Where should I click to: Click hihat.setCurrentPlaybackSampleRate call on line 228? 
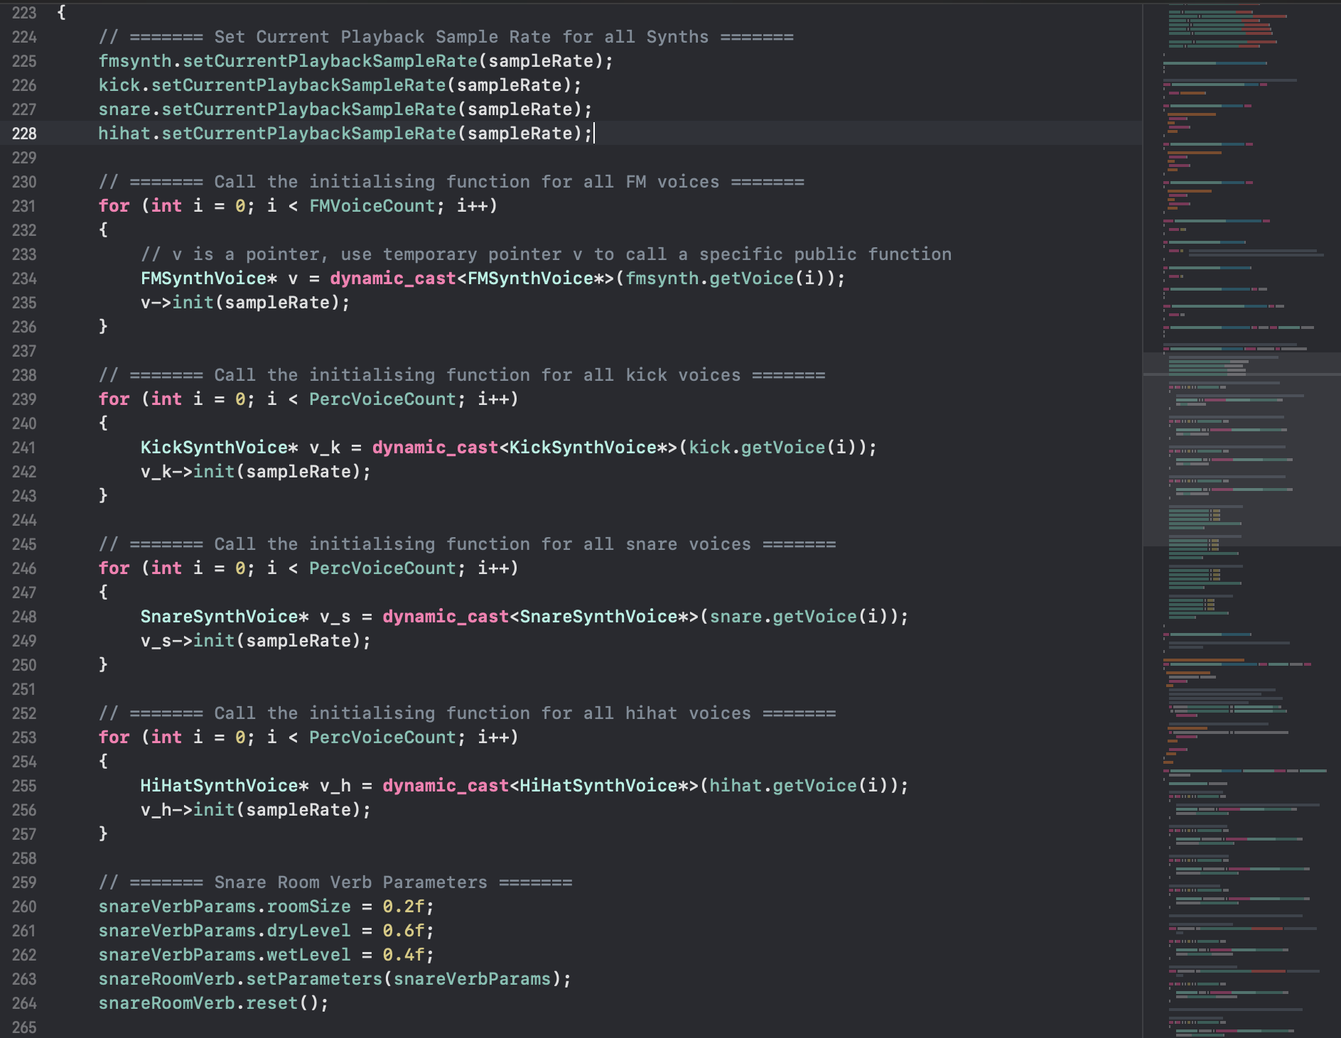click(x=345, y=134)
